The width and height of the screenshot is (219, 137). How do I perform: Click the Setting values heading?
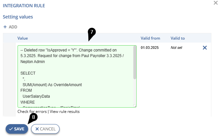[x=18, y=17]
